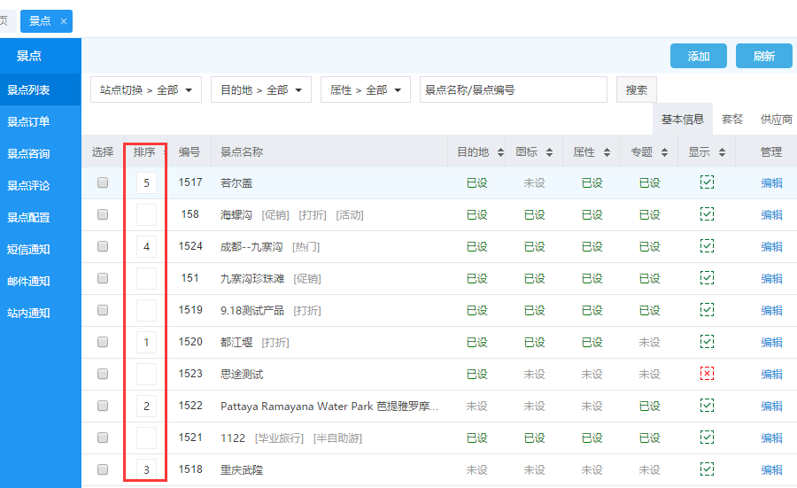Click the 景点名称/景点编号 search field
This screenshot has height=488, width=797.
coord(513,89)
